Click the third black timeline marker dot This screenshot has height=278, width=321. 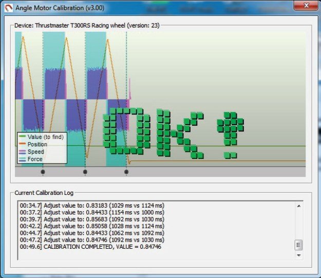coord(126,172)
